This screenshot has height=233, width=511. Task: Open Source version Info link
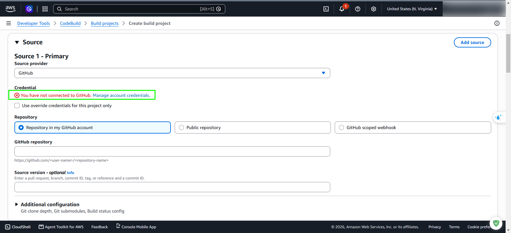[70, 173]
